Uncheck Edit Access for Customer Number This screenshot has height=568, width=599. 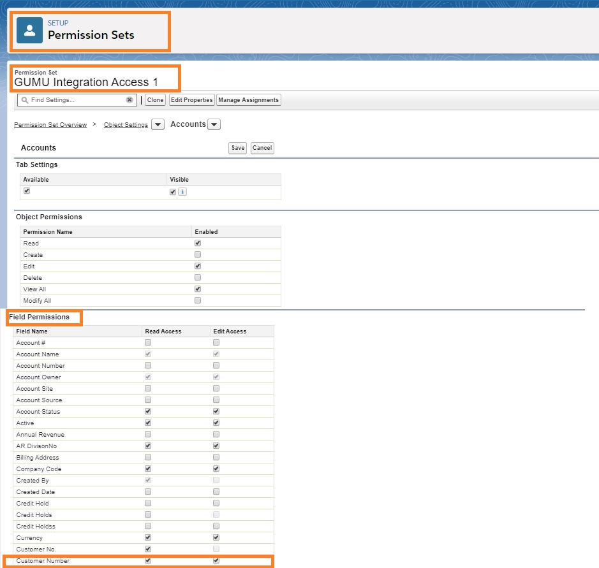click(x=216, y=560)
